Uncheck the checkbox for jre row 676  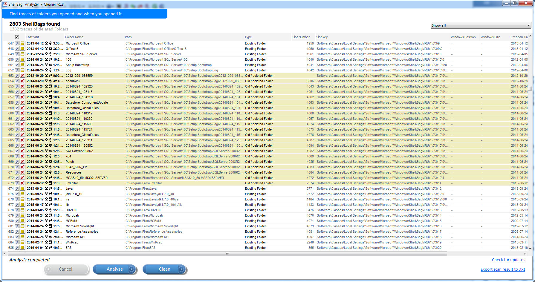pos(17,199)
